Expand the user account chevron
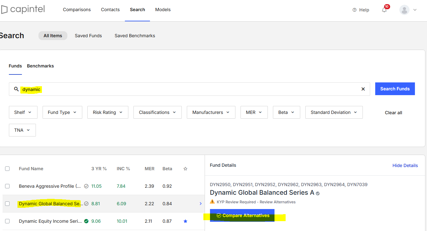Screen dimensions: 427x231 (x=415, y=10)
